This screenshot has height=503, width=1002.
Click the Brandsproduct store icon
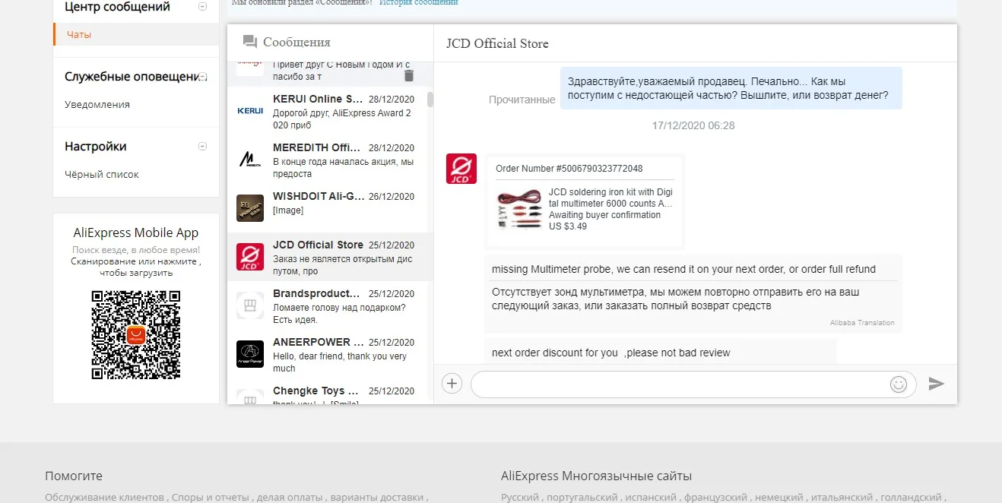click(250, 305)
